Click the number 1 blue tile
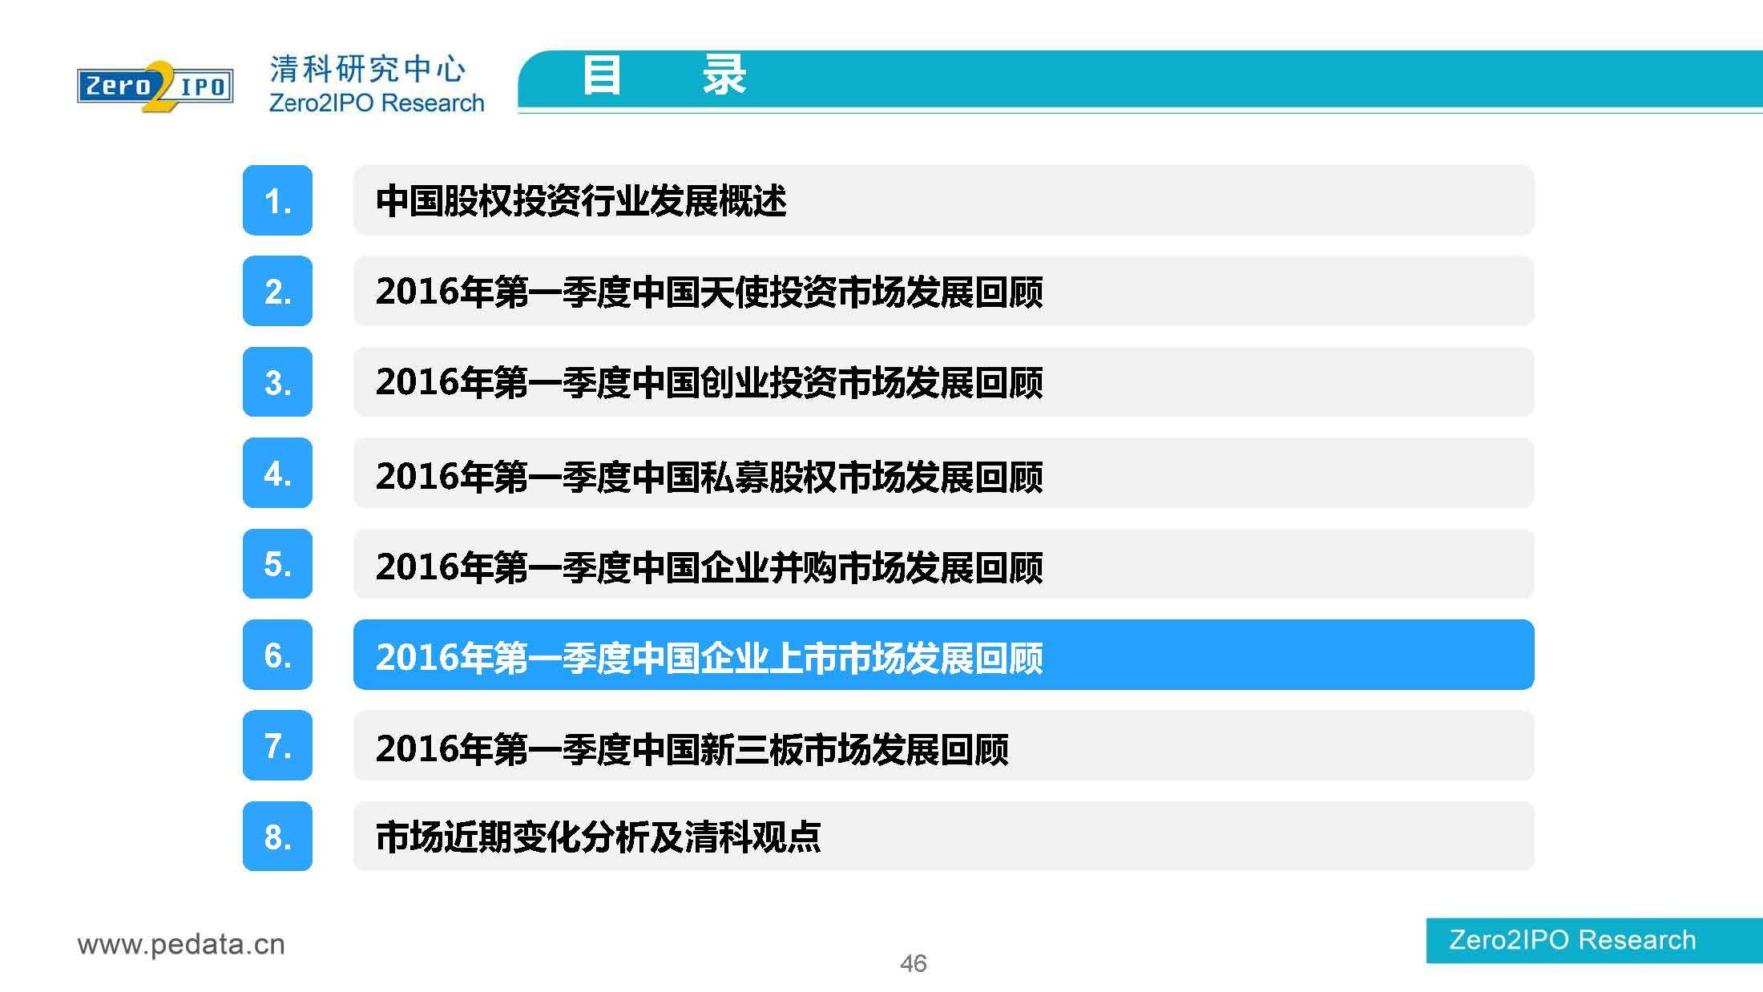Viewport: 1763px width, 992px height. [x=277, y=200]
